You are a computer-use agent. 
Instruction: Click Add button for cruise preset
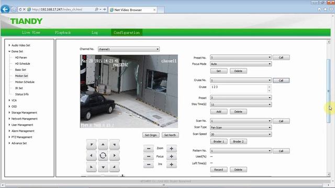(219, 111)
